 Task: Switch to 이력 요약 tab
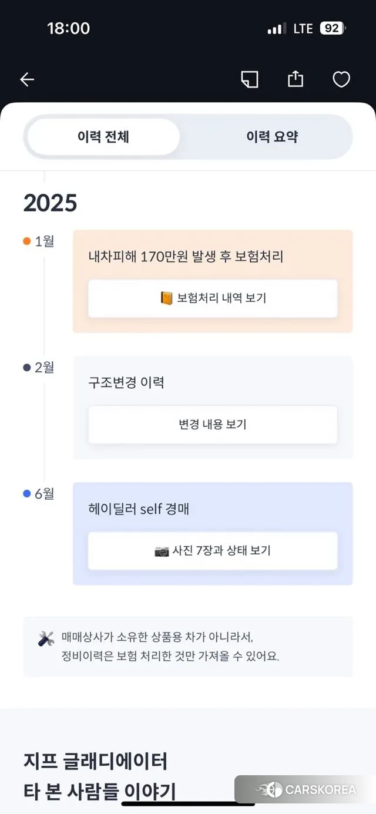pos(272,137)
